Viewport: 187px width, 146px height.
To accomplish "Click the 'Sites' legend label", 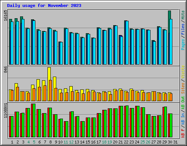I will (x=183, y=88).
